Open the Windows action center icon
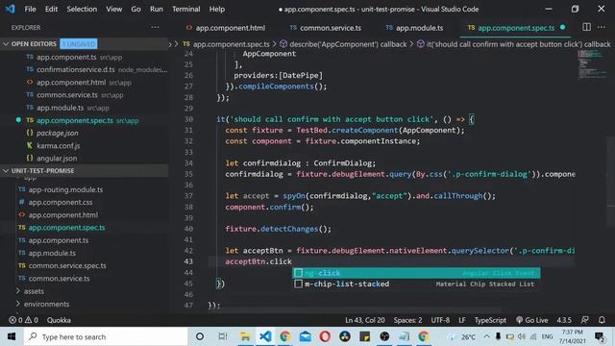This screenshot has height=346, width=615. [x=600, y=336]
